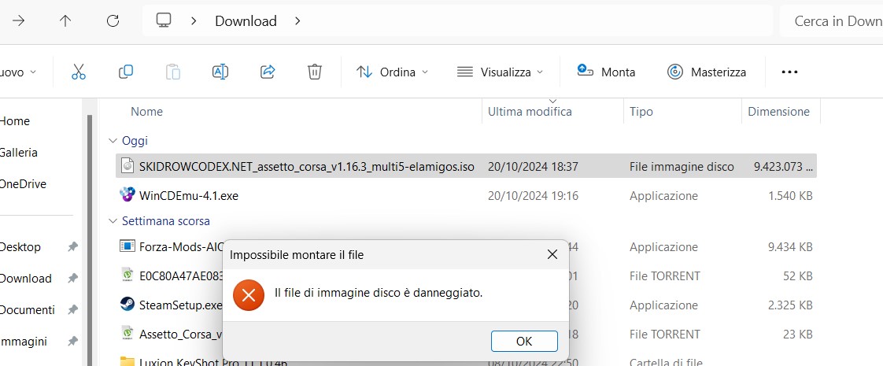Select the SKIDROWCODEX assetto_corsa .iso file
Image resolution: width=883 pixels, height=366 pixels.
click(466, 167)
